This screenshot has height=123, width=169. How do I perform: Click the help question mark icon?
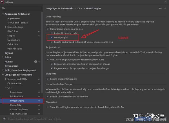(x=4, y=119)
